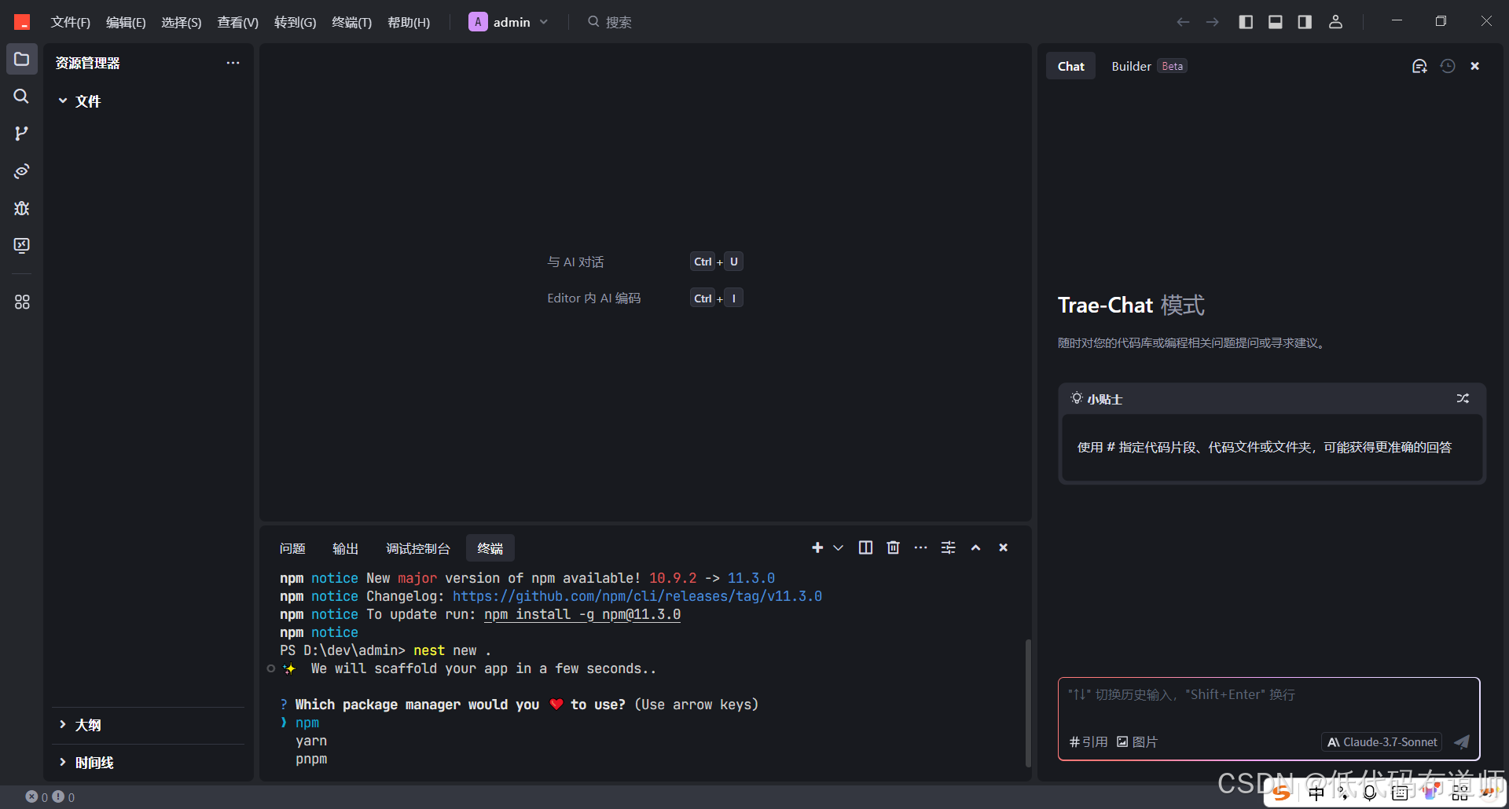
Task: Attach an image with the 图片 button
Action: [x=1137, y=741]
